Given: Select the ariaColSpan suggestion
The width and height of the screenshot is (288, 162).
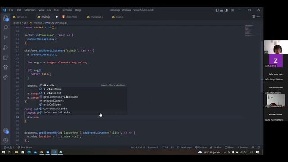Looking at the screenshot, I should 83,105.
